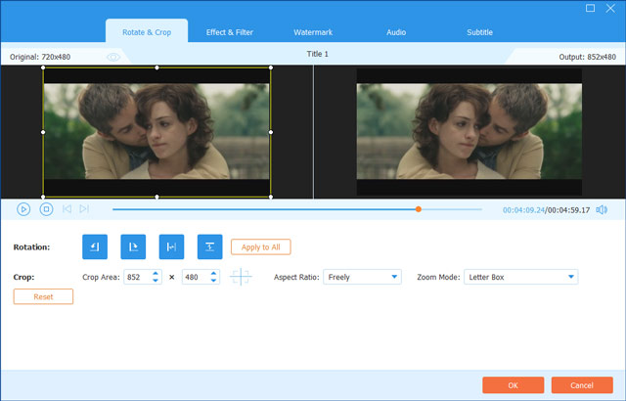Click the Apply to All button

(261, 247)
